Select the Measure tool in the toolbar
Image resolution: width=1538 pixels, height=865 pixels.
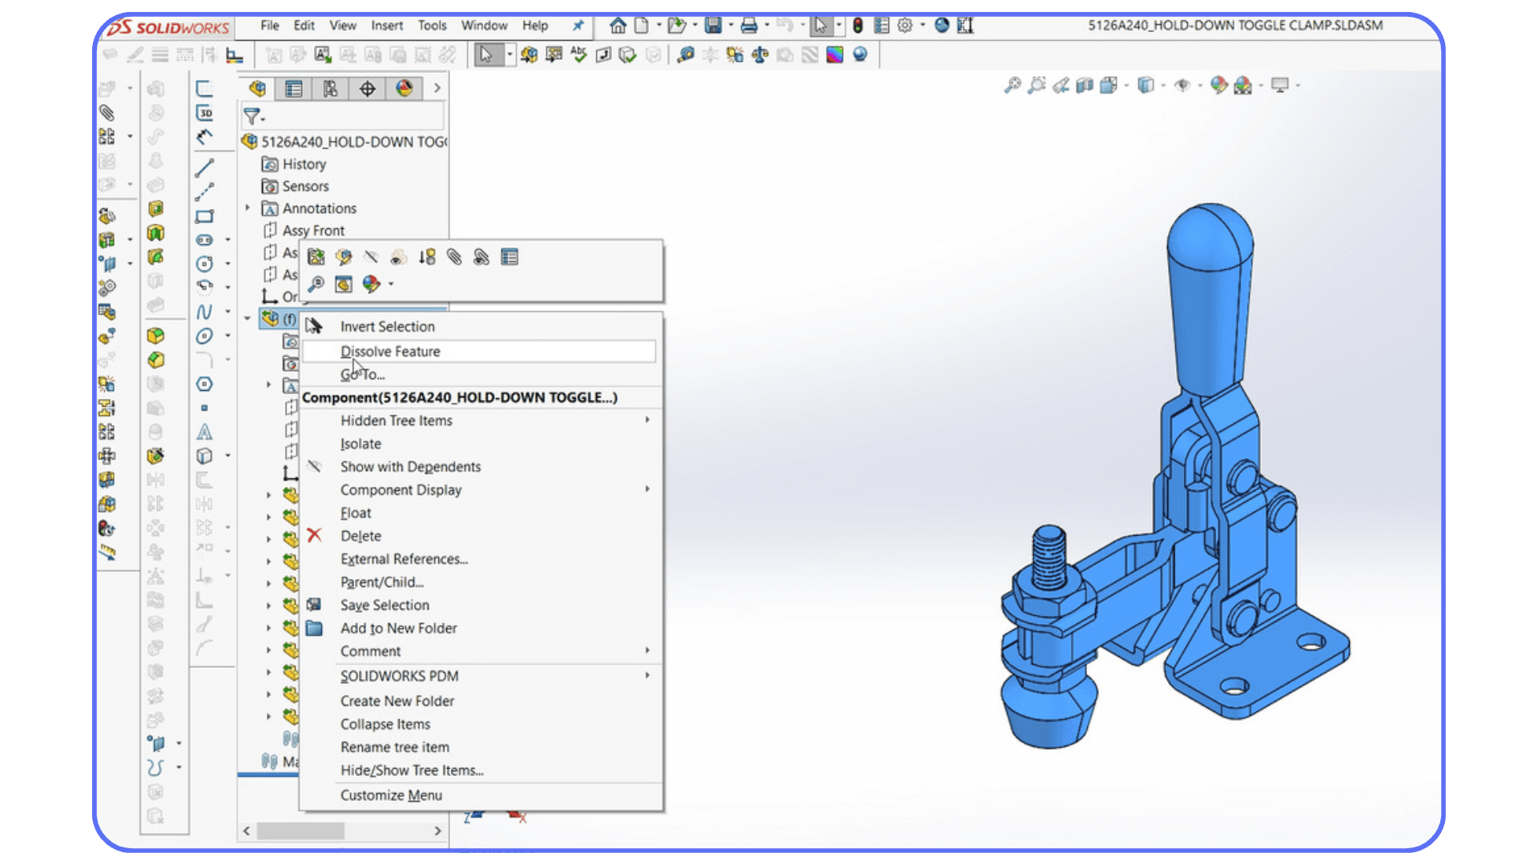click(685, 54)
